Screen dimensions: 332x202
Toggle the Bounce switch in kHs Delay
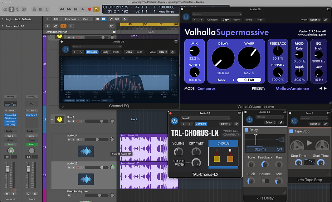[265, 181]
